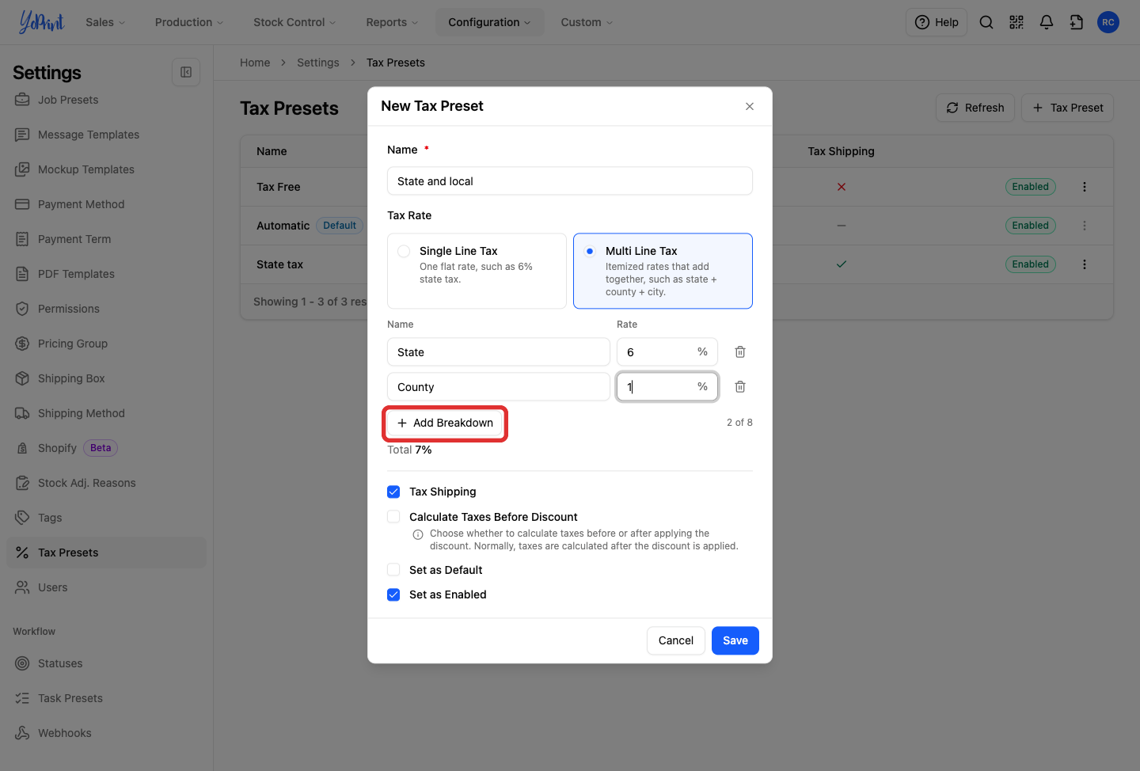Uncheck the Tax Shipping checkbox
This screenshot has width=1140, height=771.
coord(393,492)
